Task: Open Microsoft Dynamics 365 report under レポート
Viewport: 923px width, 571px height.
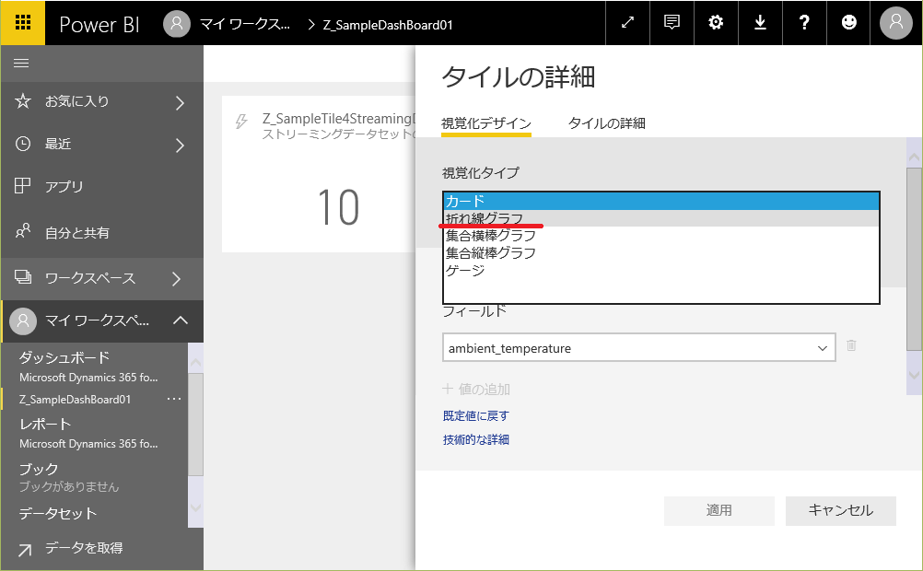Action: pyautogui.click(x=88, y=444)
